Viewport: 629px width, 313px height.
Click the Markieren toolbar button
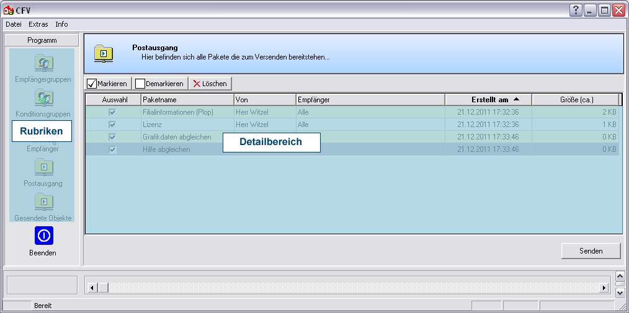(107, 84)
